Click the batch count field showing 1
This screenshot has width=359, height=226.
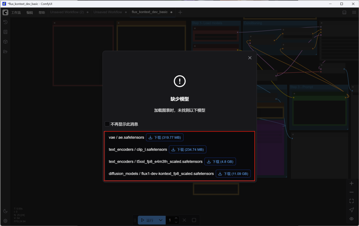(170, 220)
